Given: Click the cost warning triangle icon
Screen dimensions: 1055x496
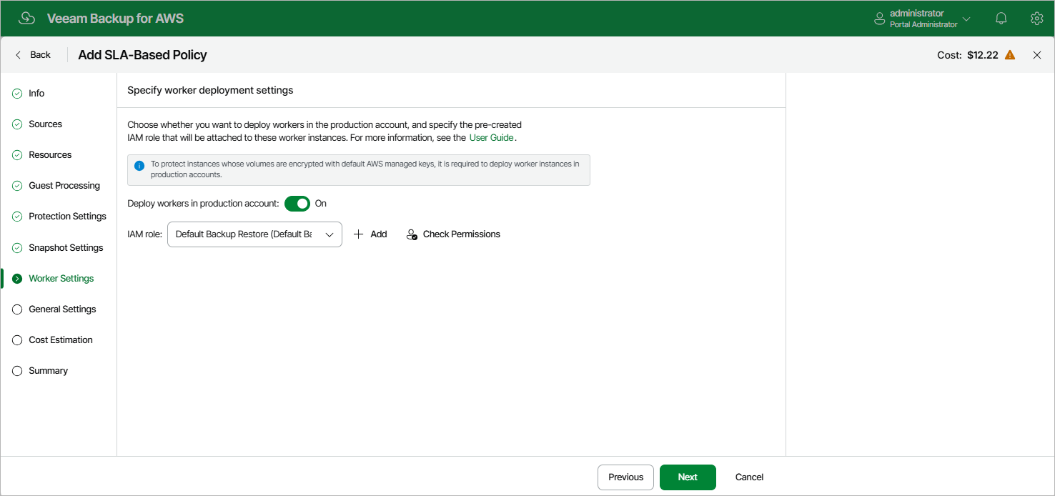Looking at the screenshot, I should coord(1010,55).
